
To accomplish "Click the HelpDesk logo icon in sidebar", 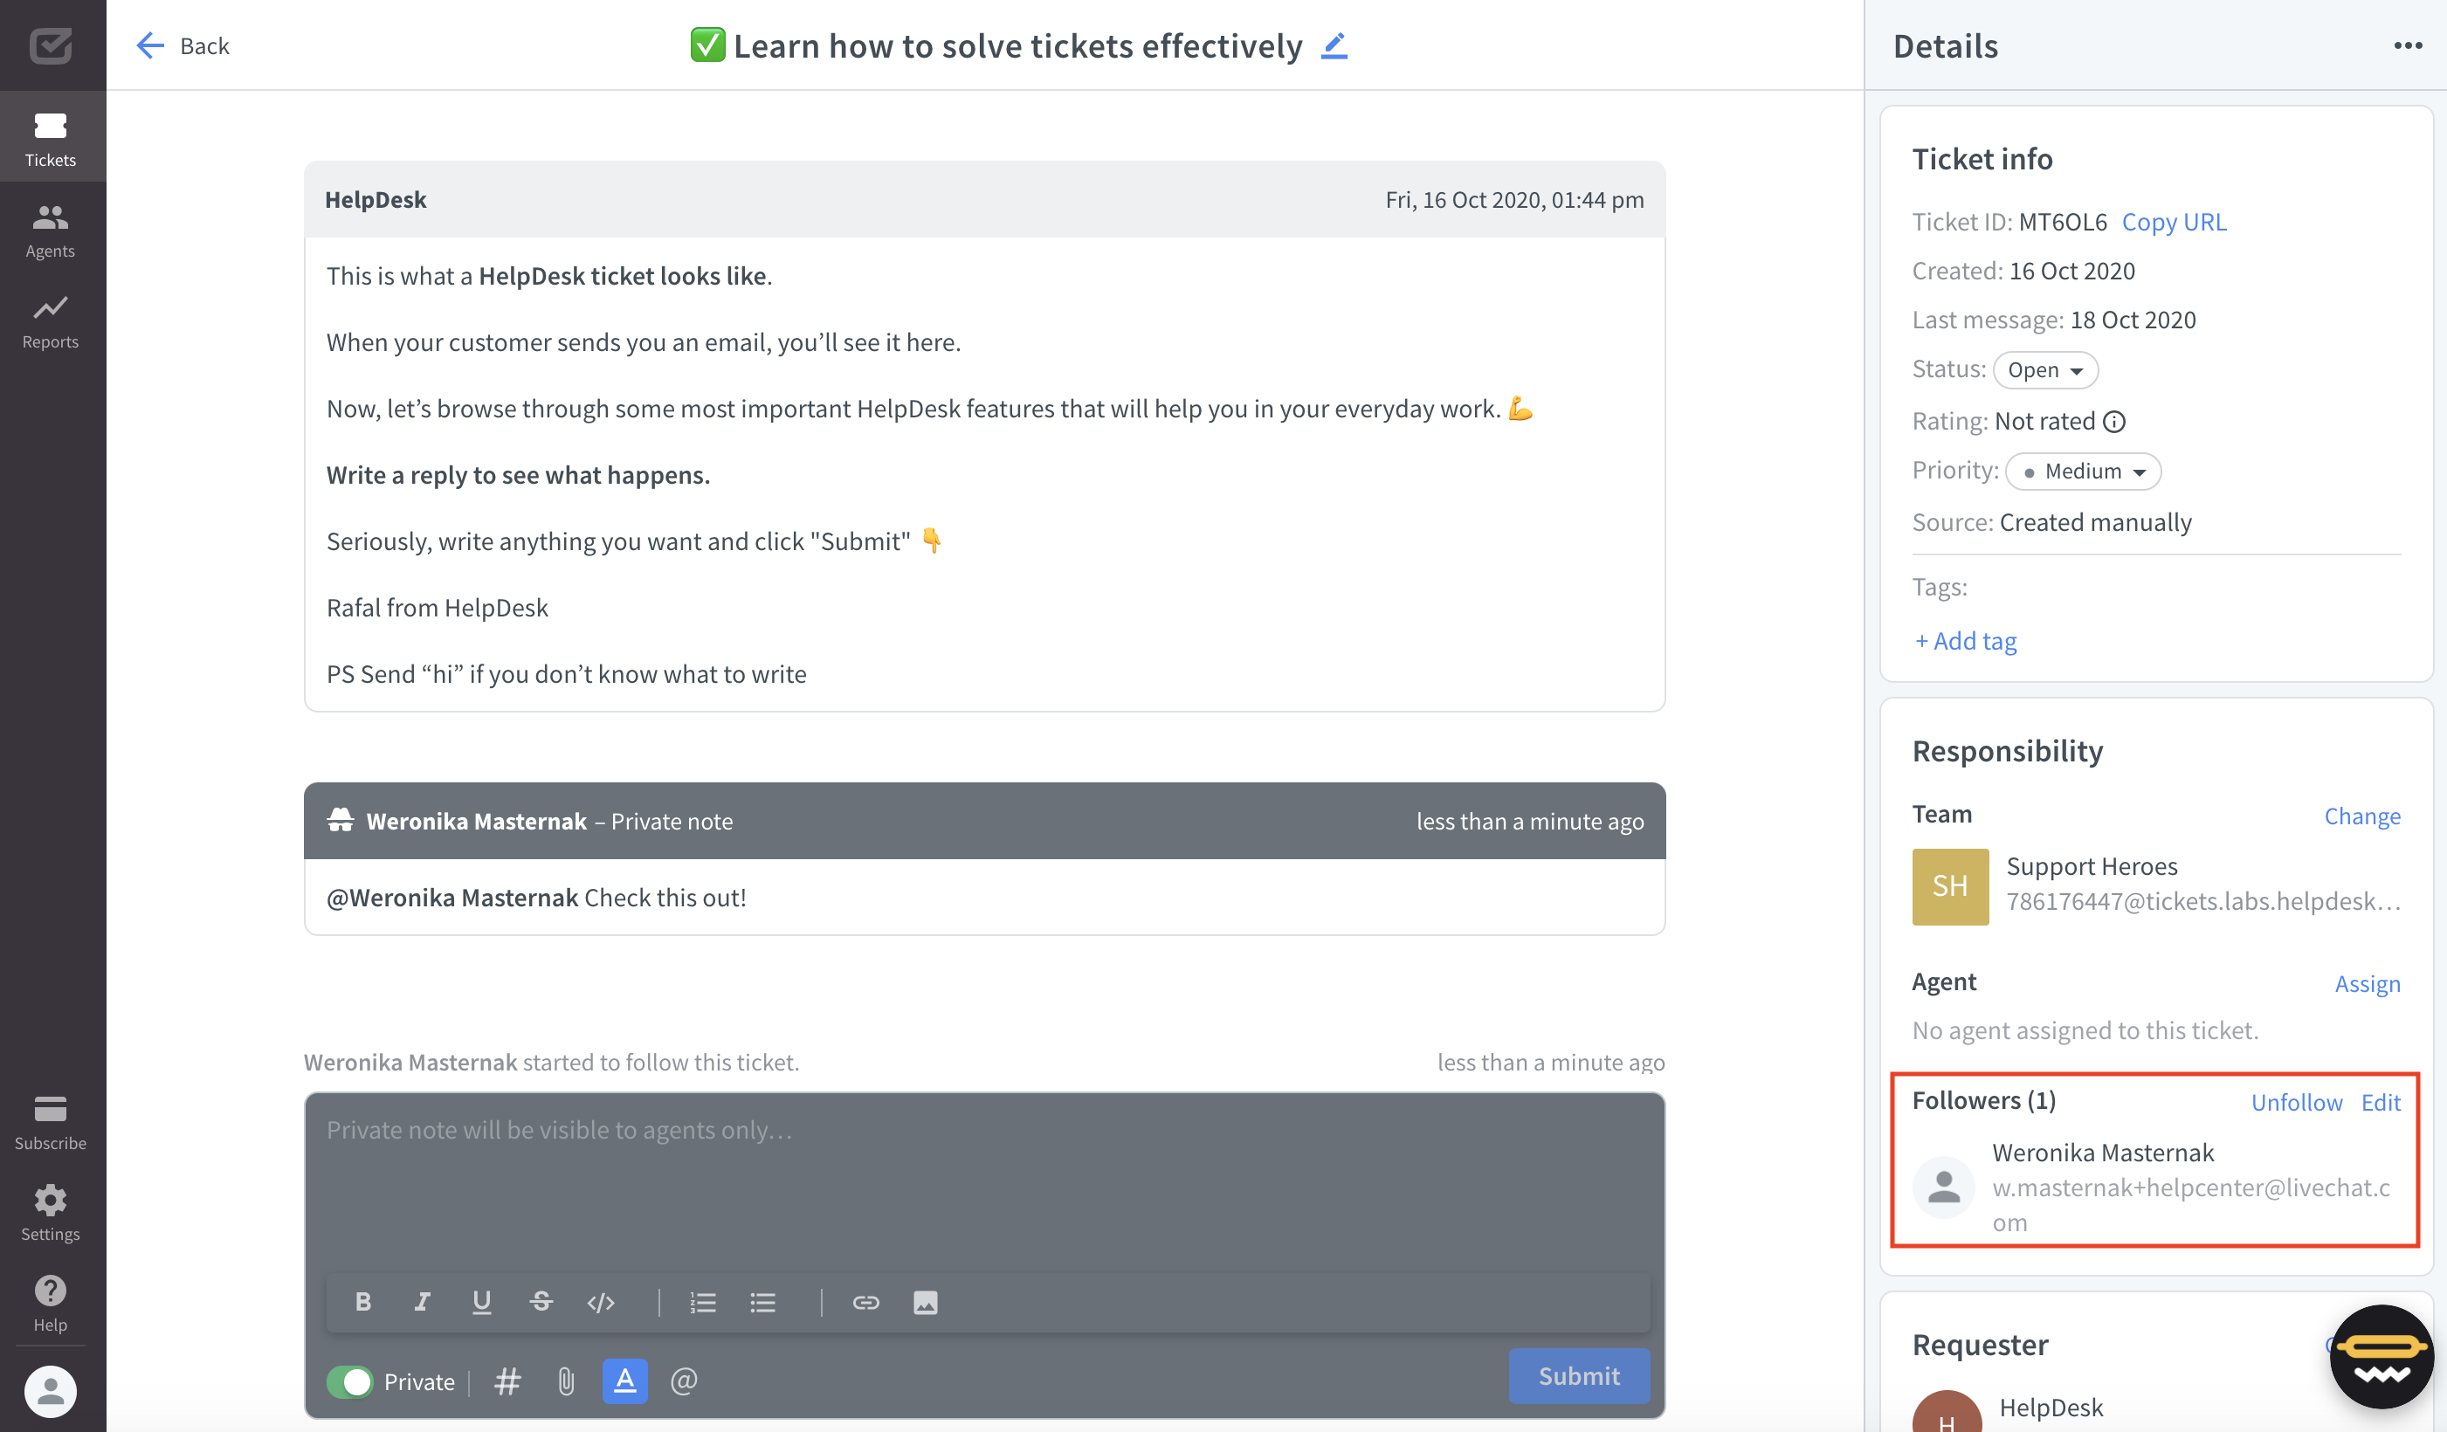I will pos(51,45).
